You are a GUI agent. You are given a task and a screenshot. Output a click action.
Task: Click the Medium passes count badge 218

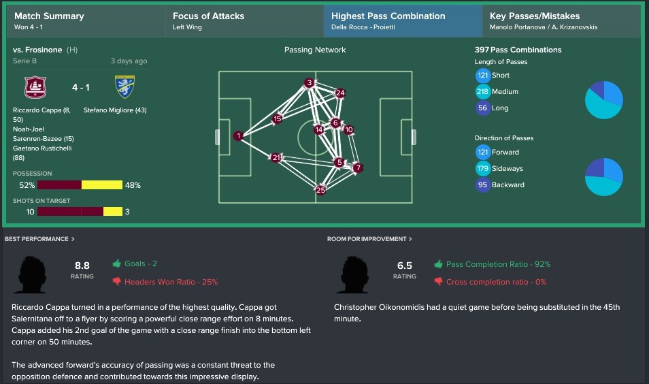tap(482, 91)
